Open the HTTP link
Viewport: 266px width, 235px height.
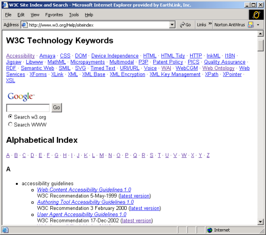196,55
